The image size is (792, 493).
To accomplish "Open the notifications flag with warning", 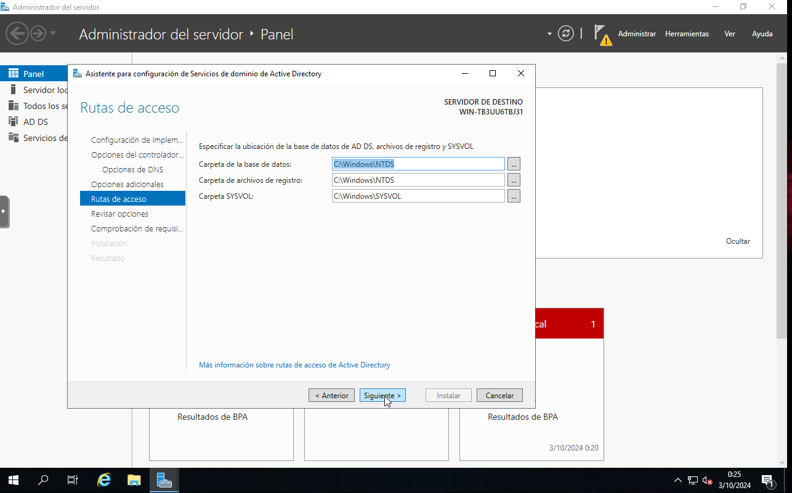I will (602, 35).
